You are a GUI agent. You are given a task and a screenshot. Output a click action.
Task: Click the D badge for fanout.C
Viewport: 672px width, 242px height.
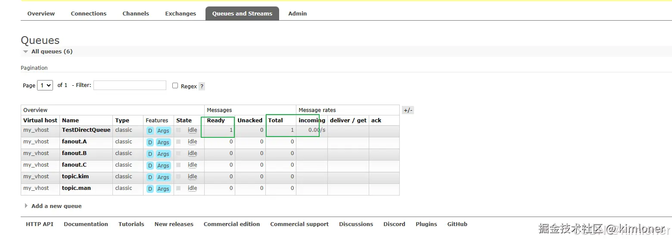[x=150, y=165]
